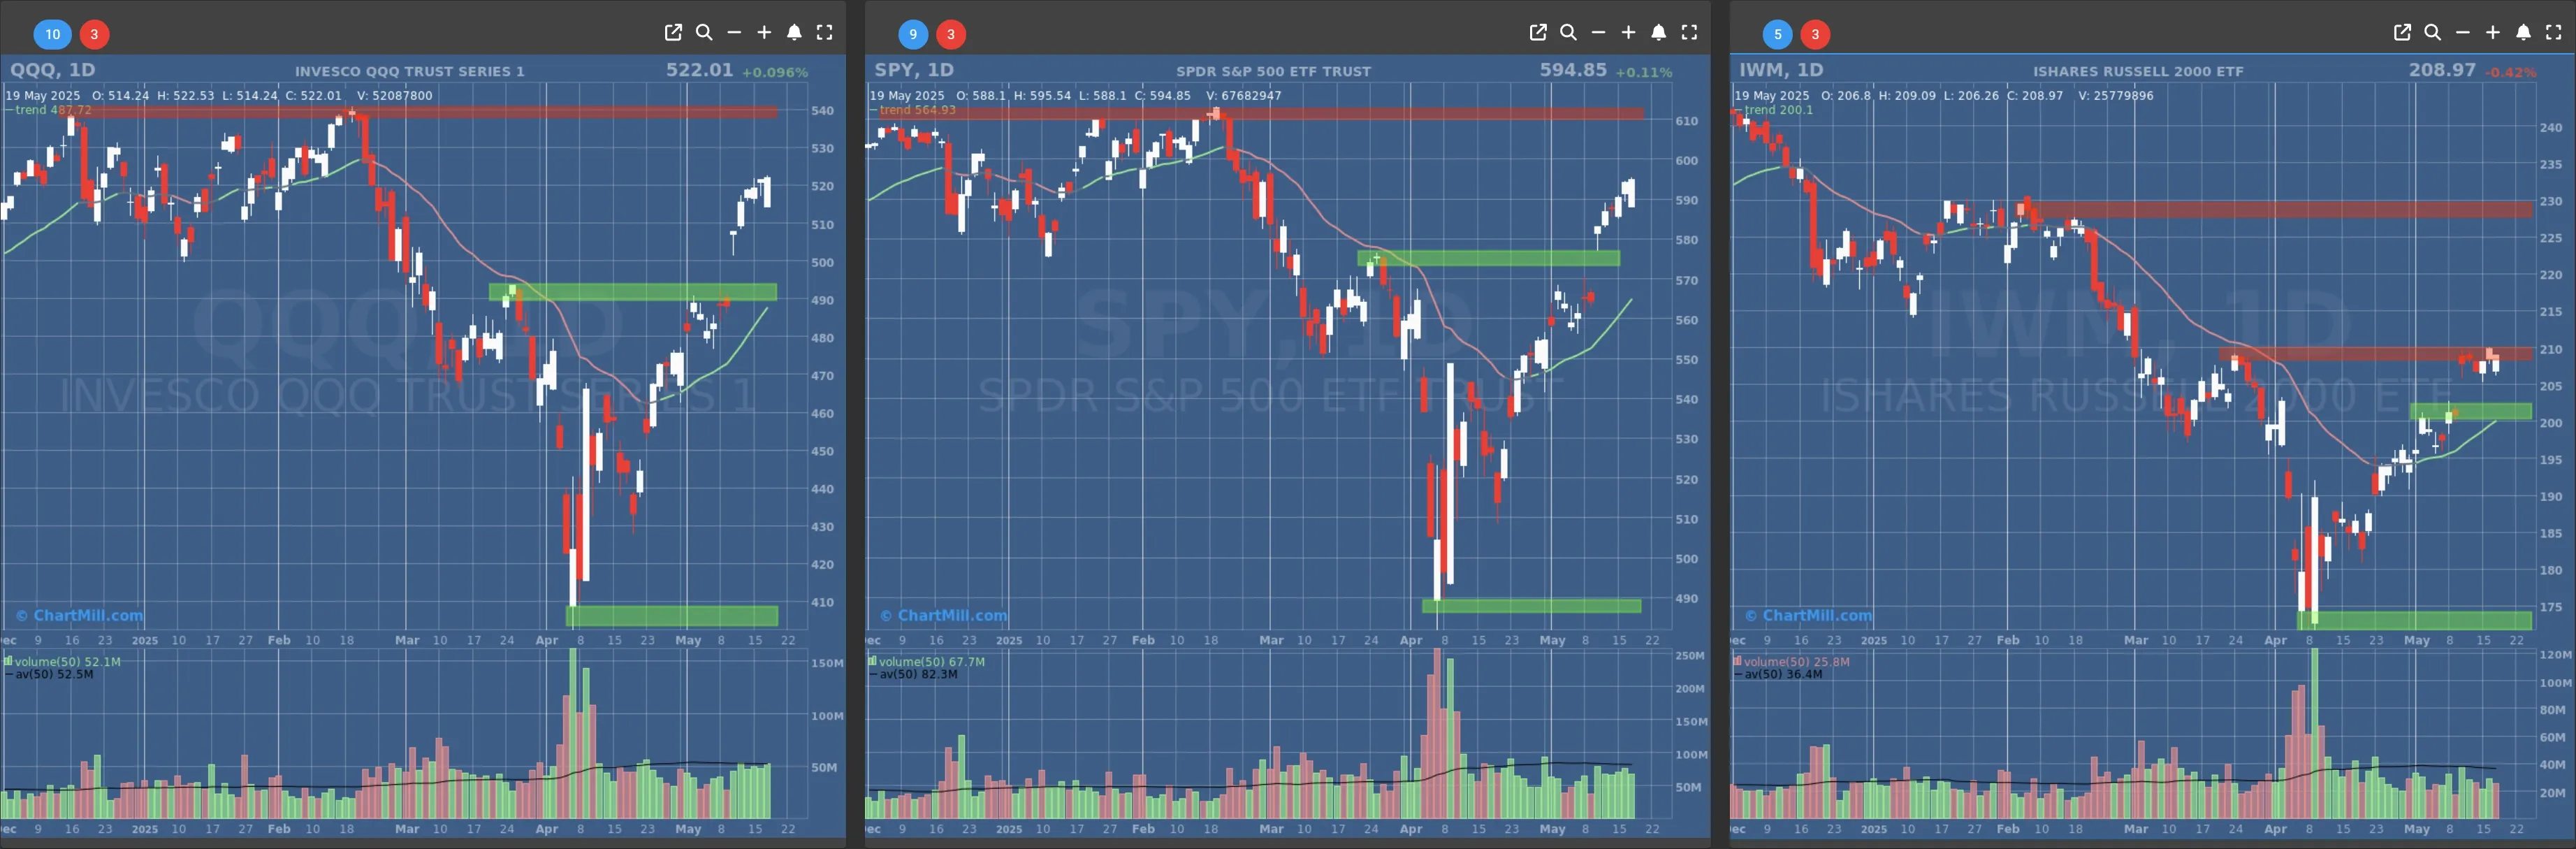Image resolution: width=2576 pixels, height=849 pixels.
Task: Click QQQ red resistance zone near 540
Action: [420, 112]
